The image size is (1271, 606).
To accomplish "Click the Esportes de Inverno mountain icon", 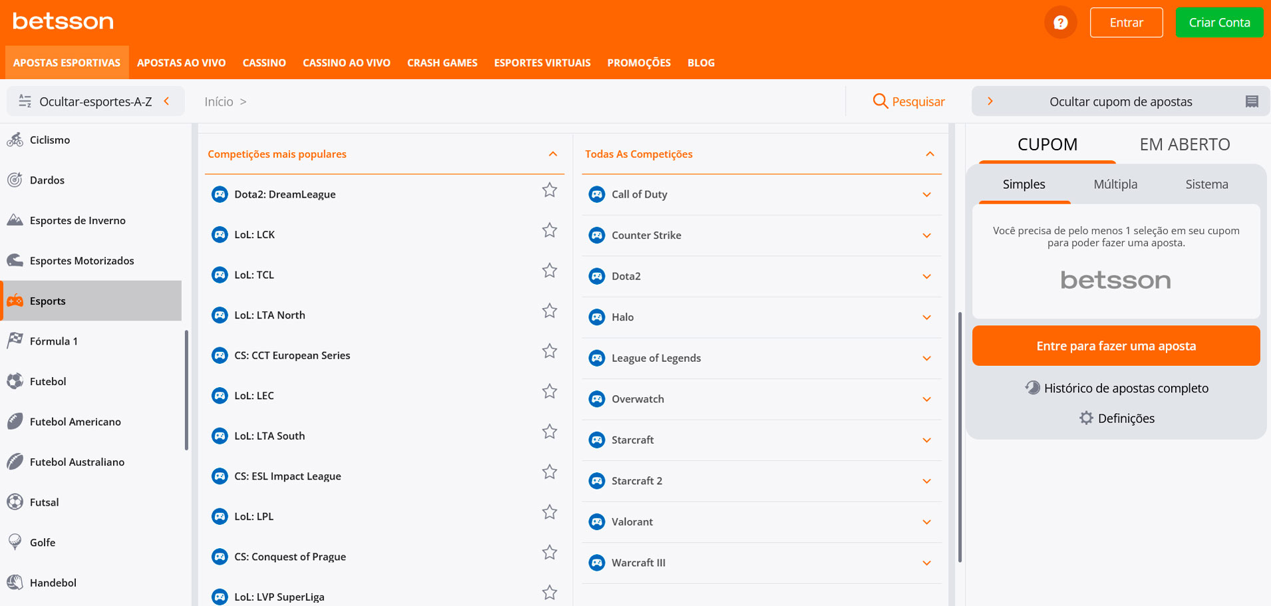I will click(15, 220).
